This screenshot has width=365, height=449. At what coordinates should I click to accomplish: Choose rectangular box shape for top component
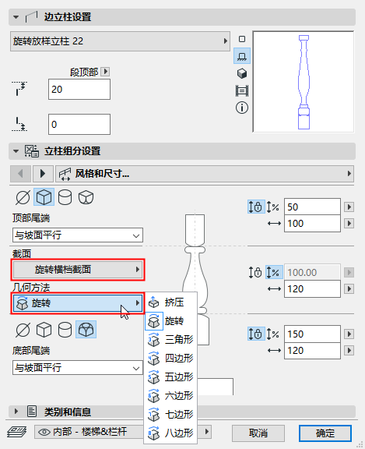pos(44,197)
